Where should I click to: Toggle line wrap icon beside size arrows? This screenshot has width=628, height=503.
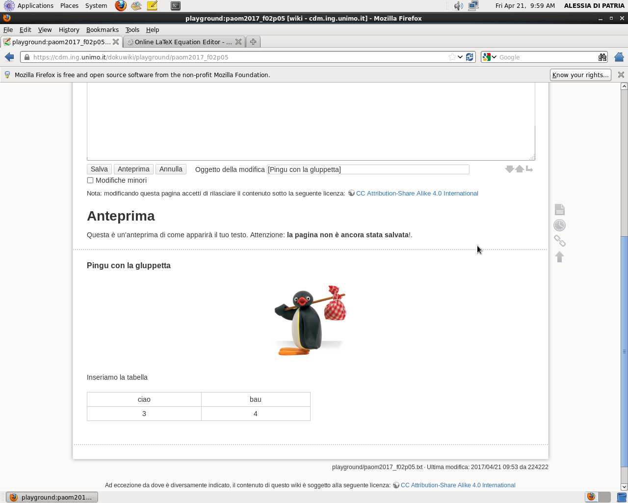(x=529, y=169)
